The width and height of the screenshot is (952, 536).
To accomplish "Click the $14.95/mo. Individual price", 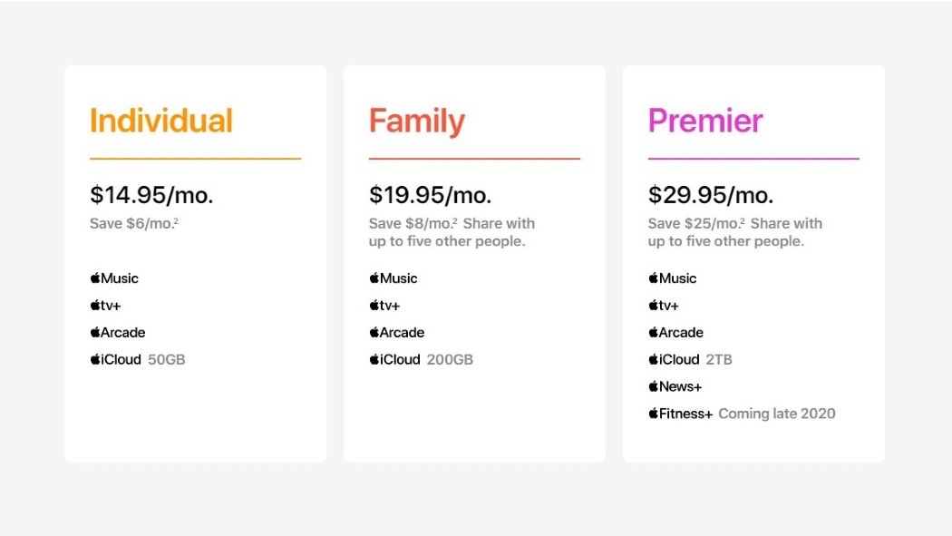I will [151, 195].
